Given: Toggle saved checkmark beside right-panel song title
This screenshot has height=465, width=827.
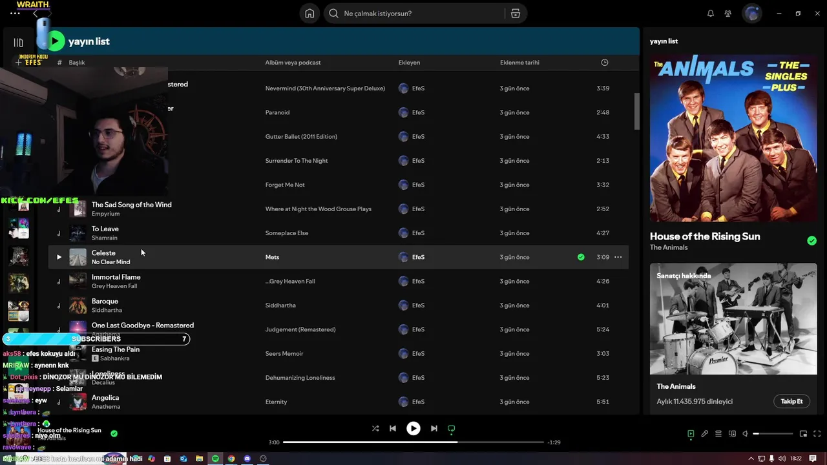Looking at the screenshot, I should [x=811, y=241].
